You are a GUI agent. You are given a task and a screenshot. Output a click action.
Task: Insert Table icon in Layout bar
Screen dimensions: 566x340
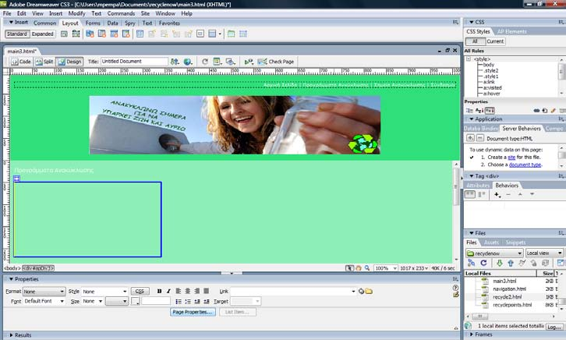(140, 34)
